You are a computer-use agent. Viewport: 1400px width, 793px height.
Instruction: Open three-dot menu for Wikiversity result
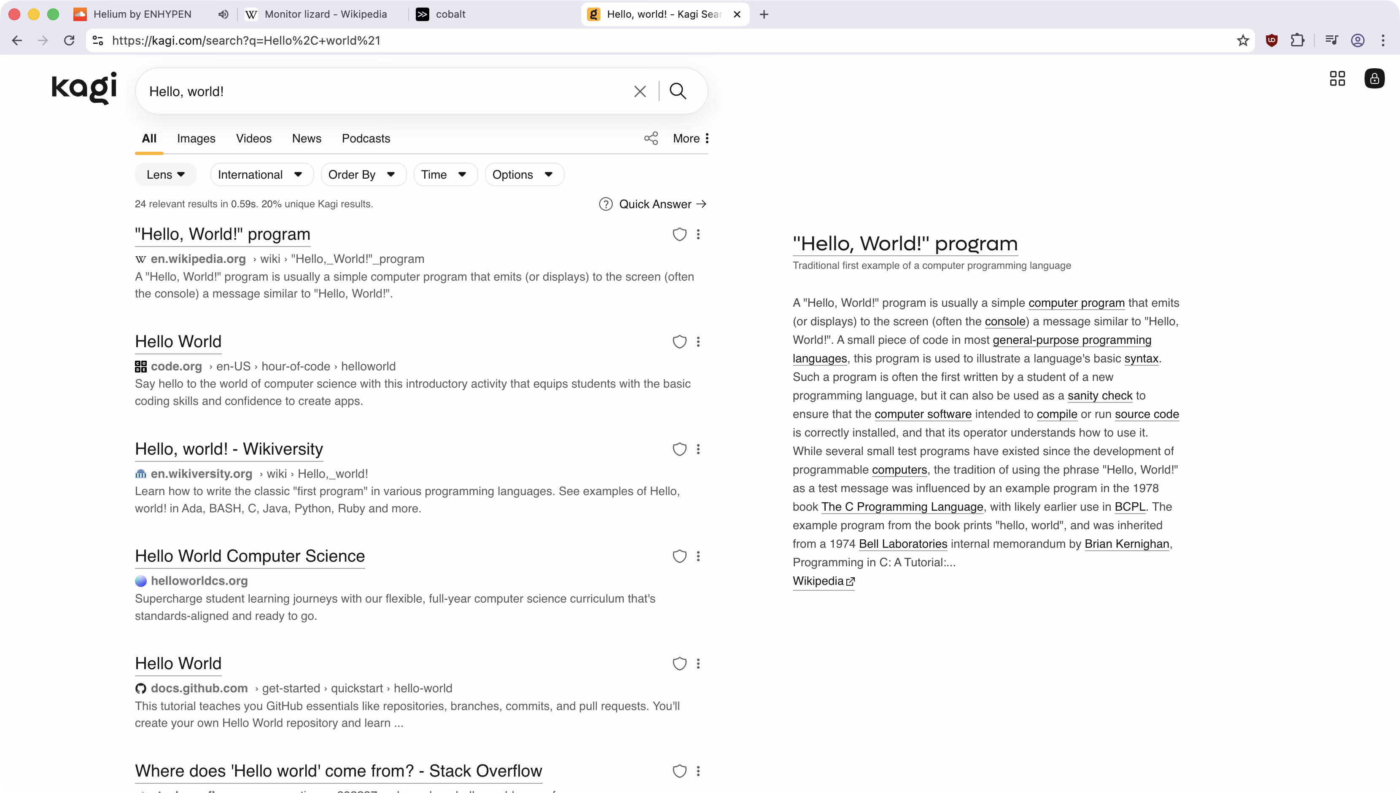(698, 449)
